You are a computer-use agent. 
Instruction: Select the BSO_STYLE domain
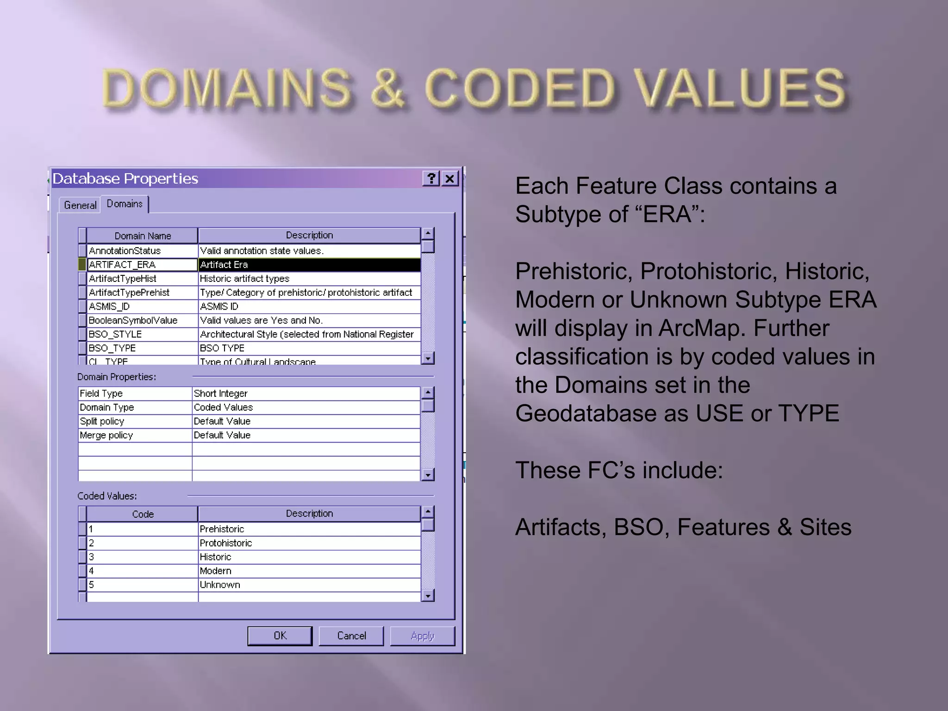click(x=142, y=334)
